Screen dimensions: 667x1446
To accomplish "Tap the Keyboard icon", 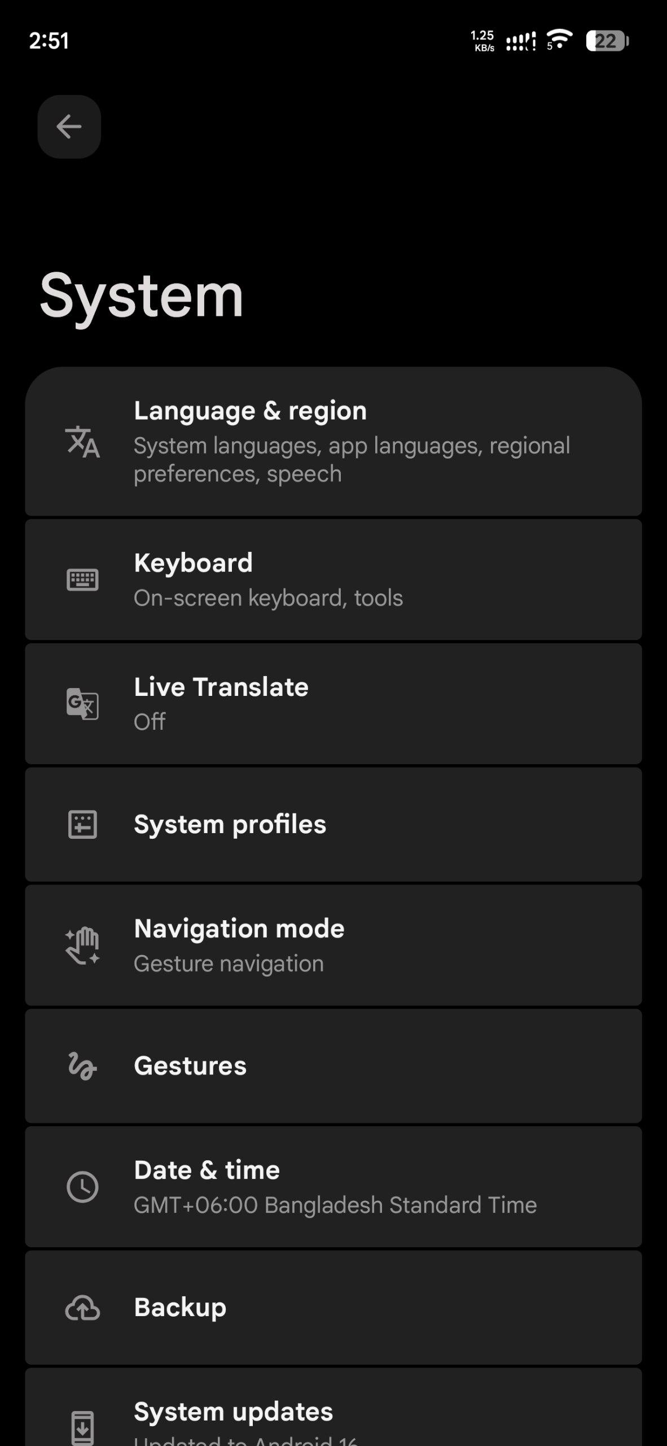I will [82, 580].
